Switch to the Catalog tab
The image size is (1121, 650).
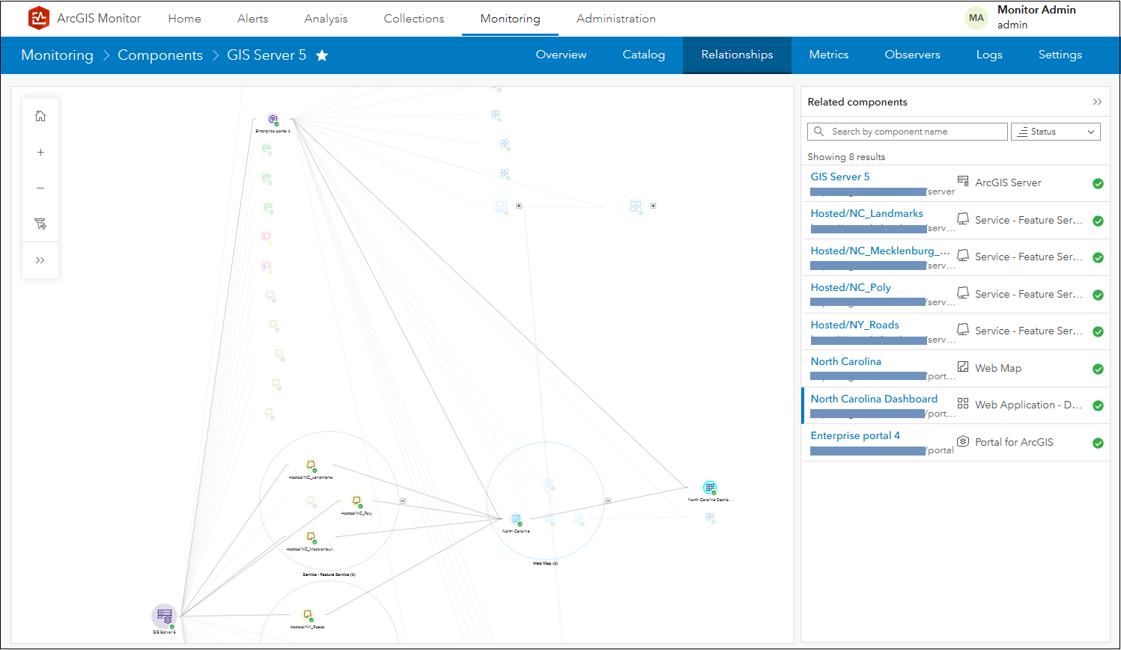pos(644,55)
